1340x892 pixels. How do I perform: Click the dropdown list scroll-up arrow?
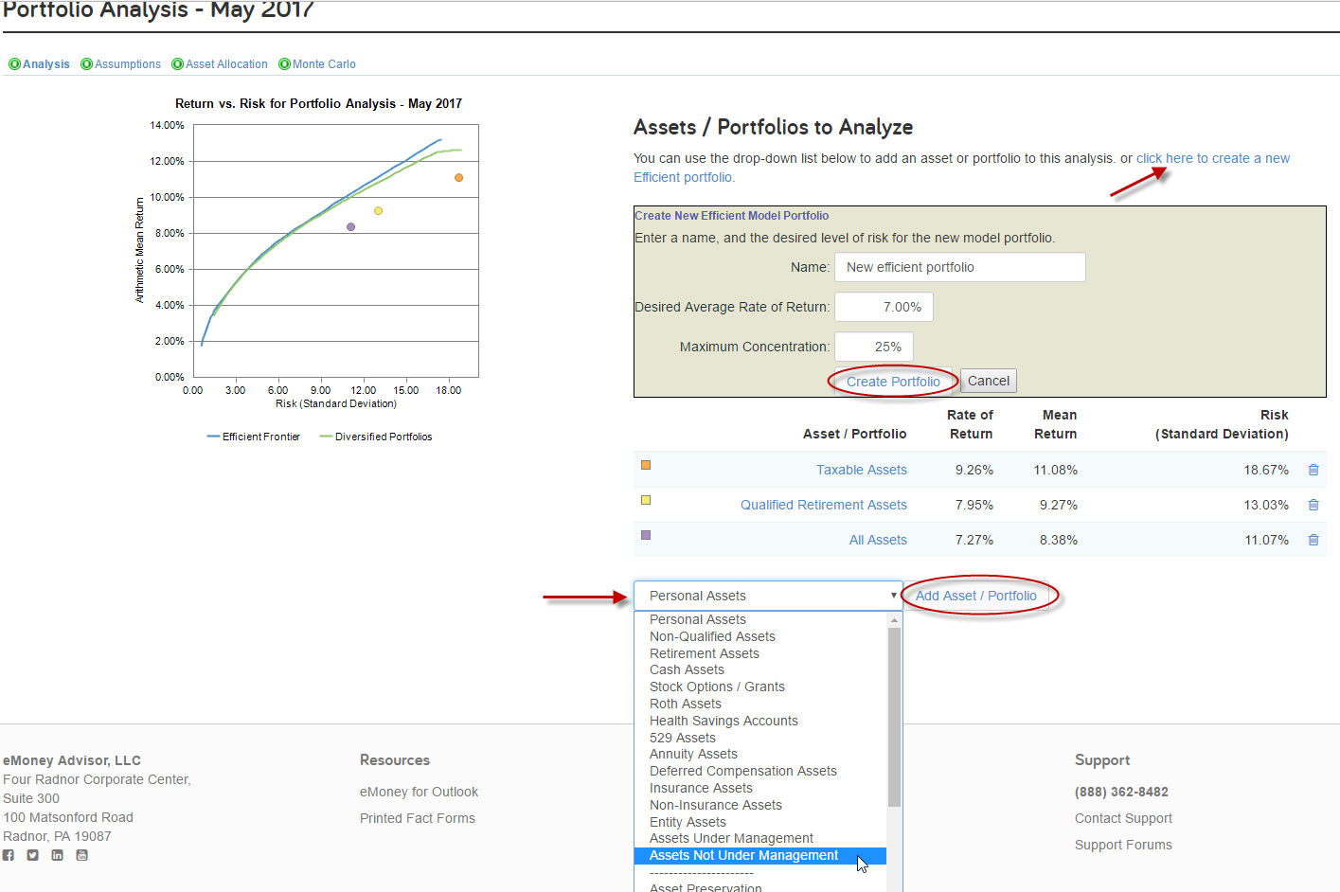pyautogui.click(x=894, y=619)
